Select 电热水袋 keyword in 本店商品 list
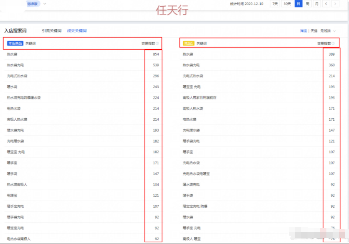349x244 pixels. tap(14, 109)
